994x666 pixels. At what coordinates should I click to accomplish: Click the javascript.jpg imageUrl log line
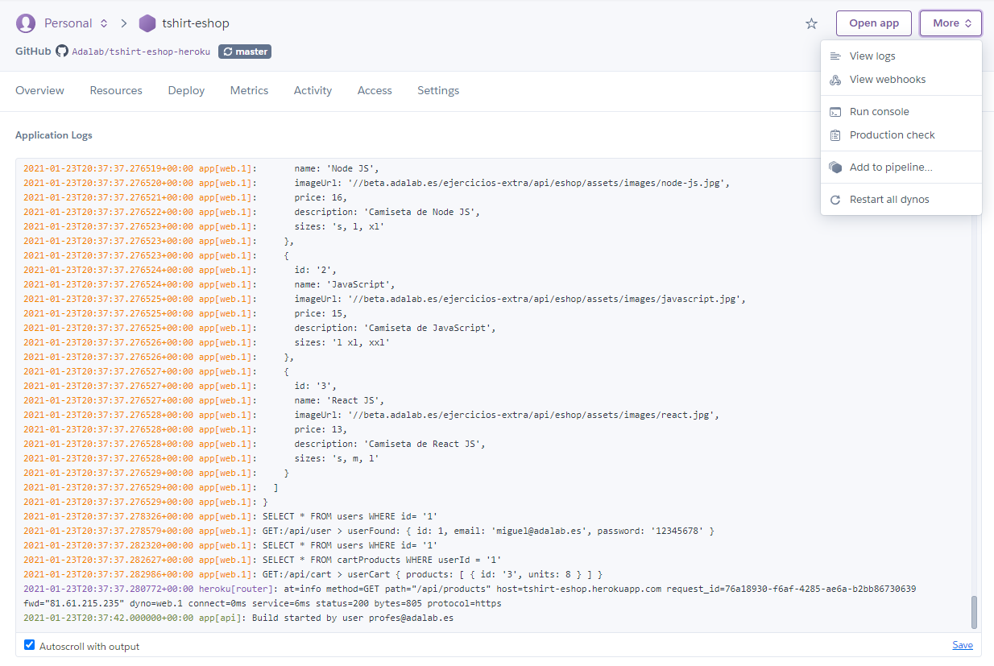coord(520,300)
